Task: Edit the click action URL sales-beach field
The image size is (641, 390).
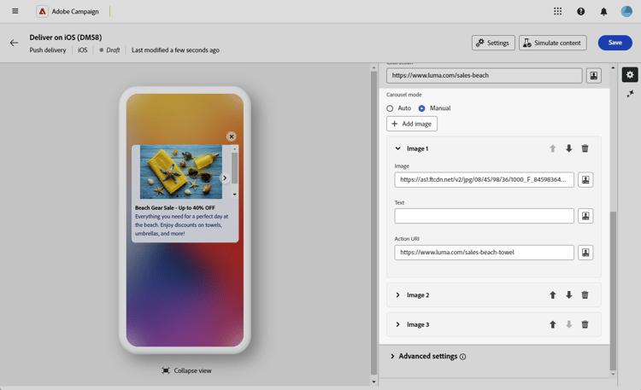Action: pyautogui.click(x=484, y=76)
